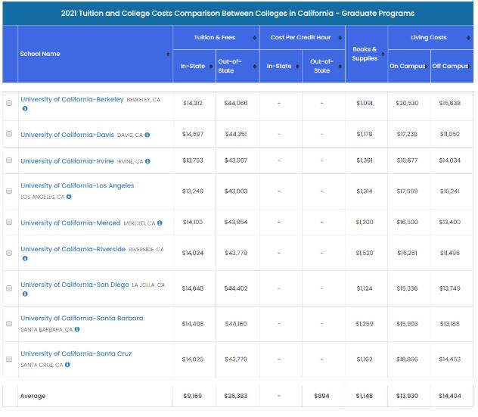478x417 pixels.
Task: Click info icon under UC Riverside
Action: pyautogui.click(x=25, y=258)
